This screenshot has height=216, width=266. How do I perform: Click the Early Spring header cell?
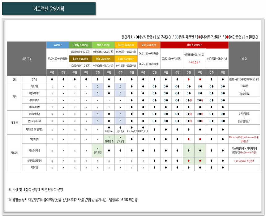tap(80, 45)
